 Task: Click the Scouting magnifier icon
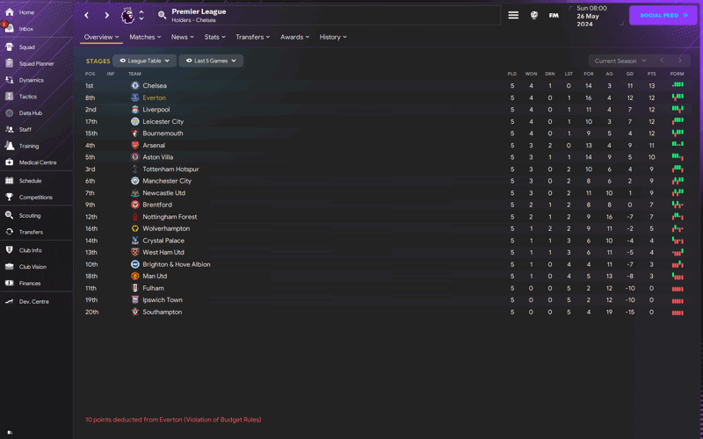pyautogui.click(x=10, y=215)
